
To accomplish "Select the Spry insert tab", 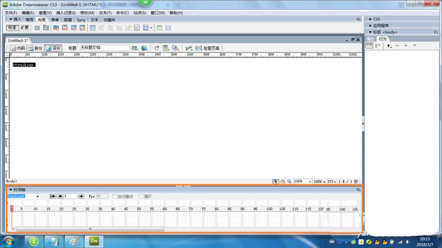I will [81, 20].
